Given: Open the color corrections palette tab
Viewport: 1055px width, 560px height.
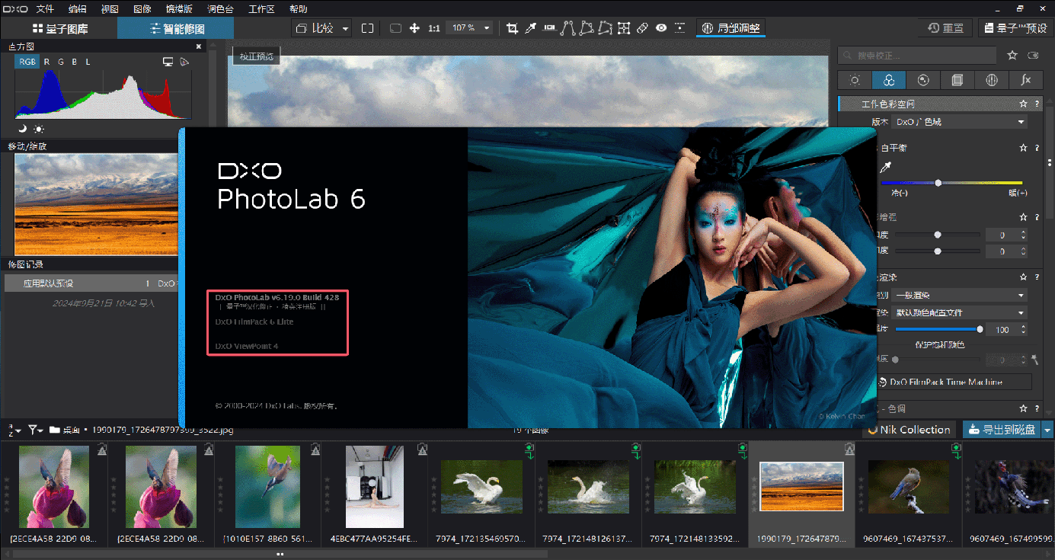Looking at the screenshot, I should point(889,80).
